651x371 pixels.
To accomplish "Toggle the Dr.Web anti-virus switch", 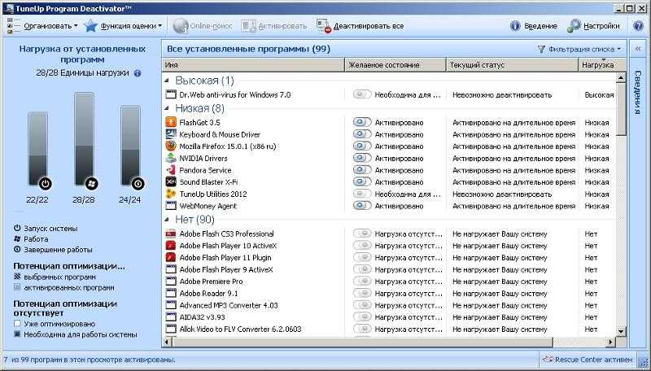I will click(362, 94).
